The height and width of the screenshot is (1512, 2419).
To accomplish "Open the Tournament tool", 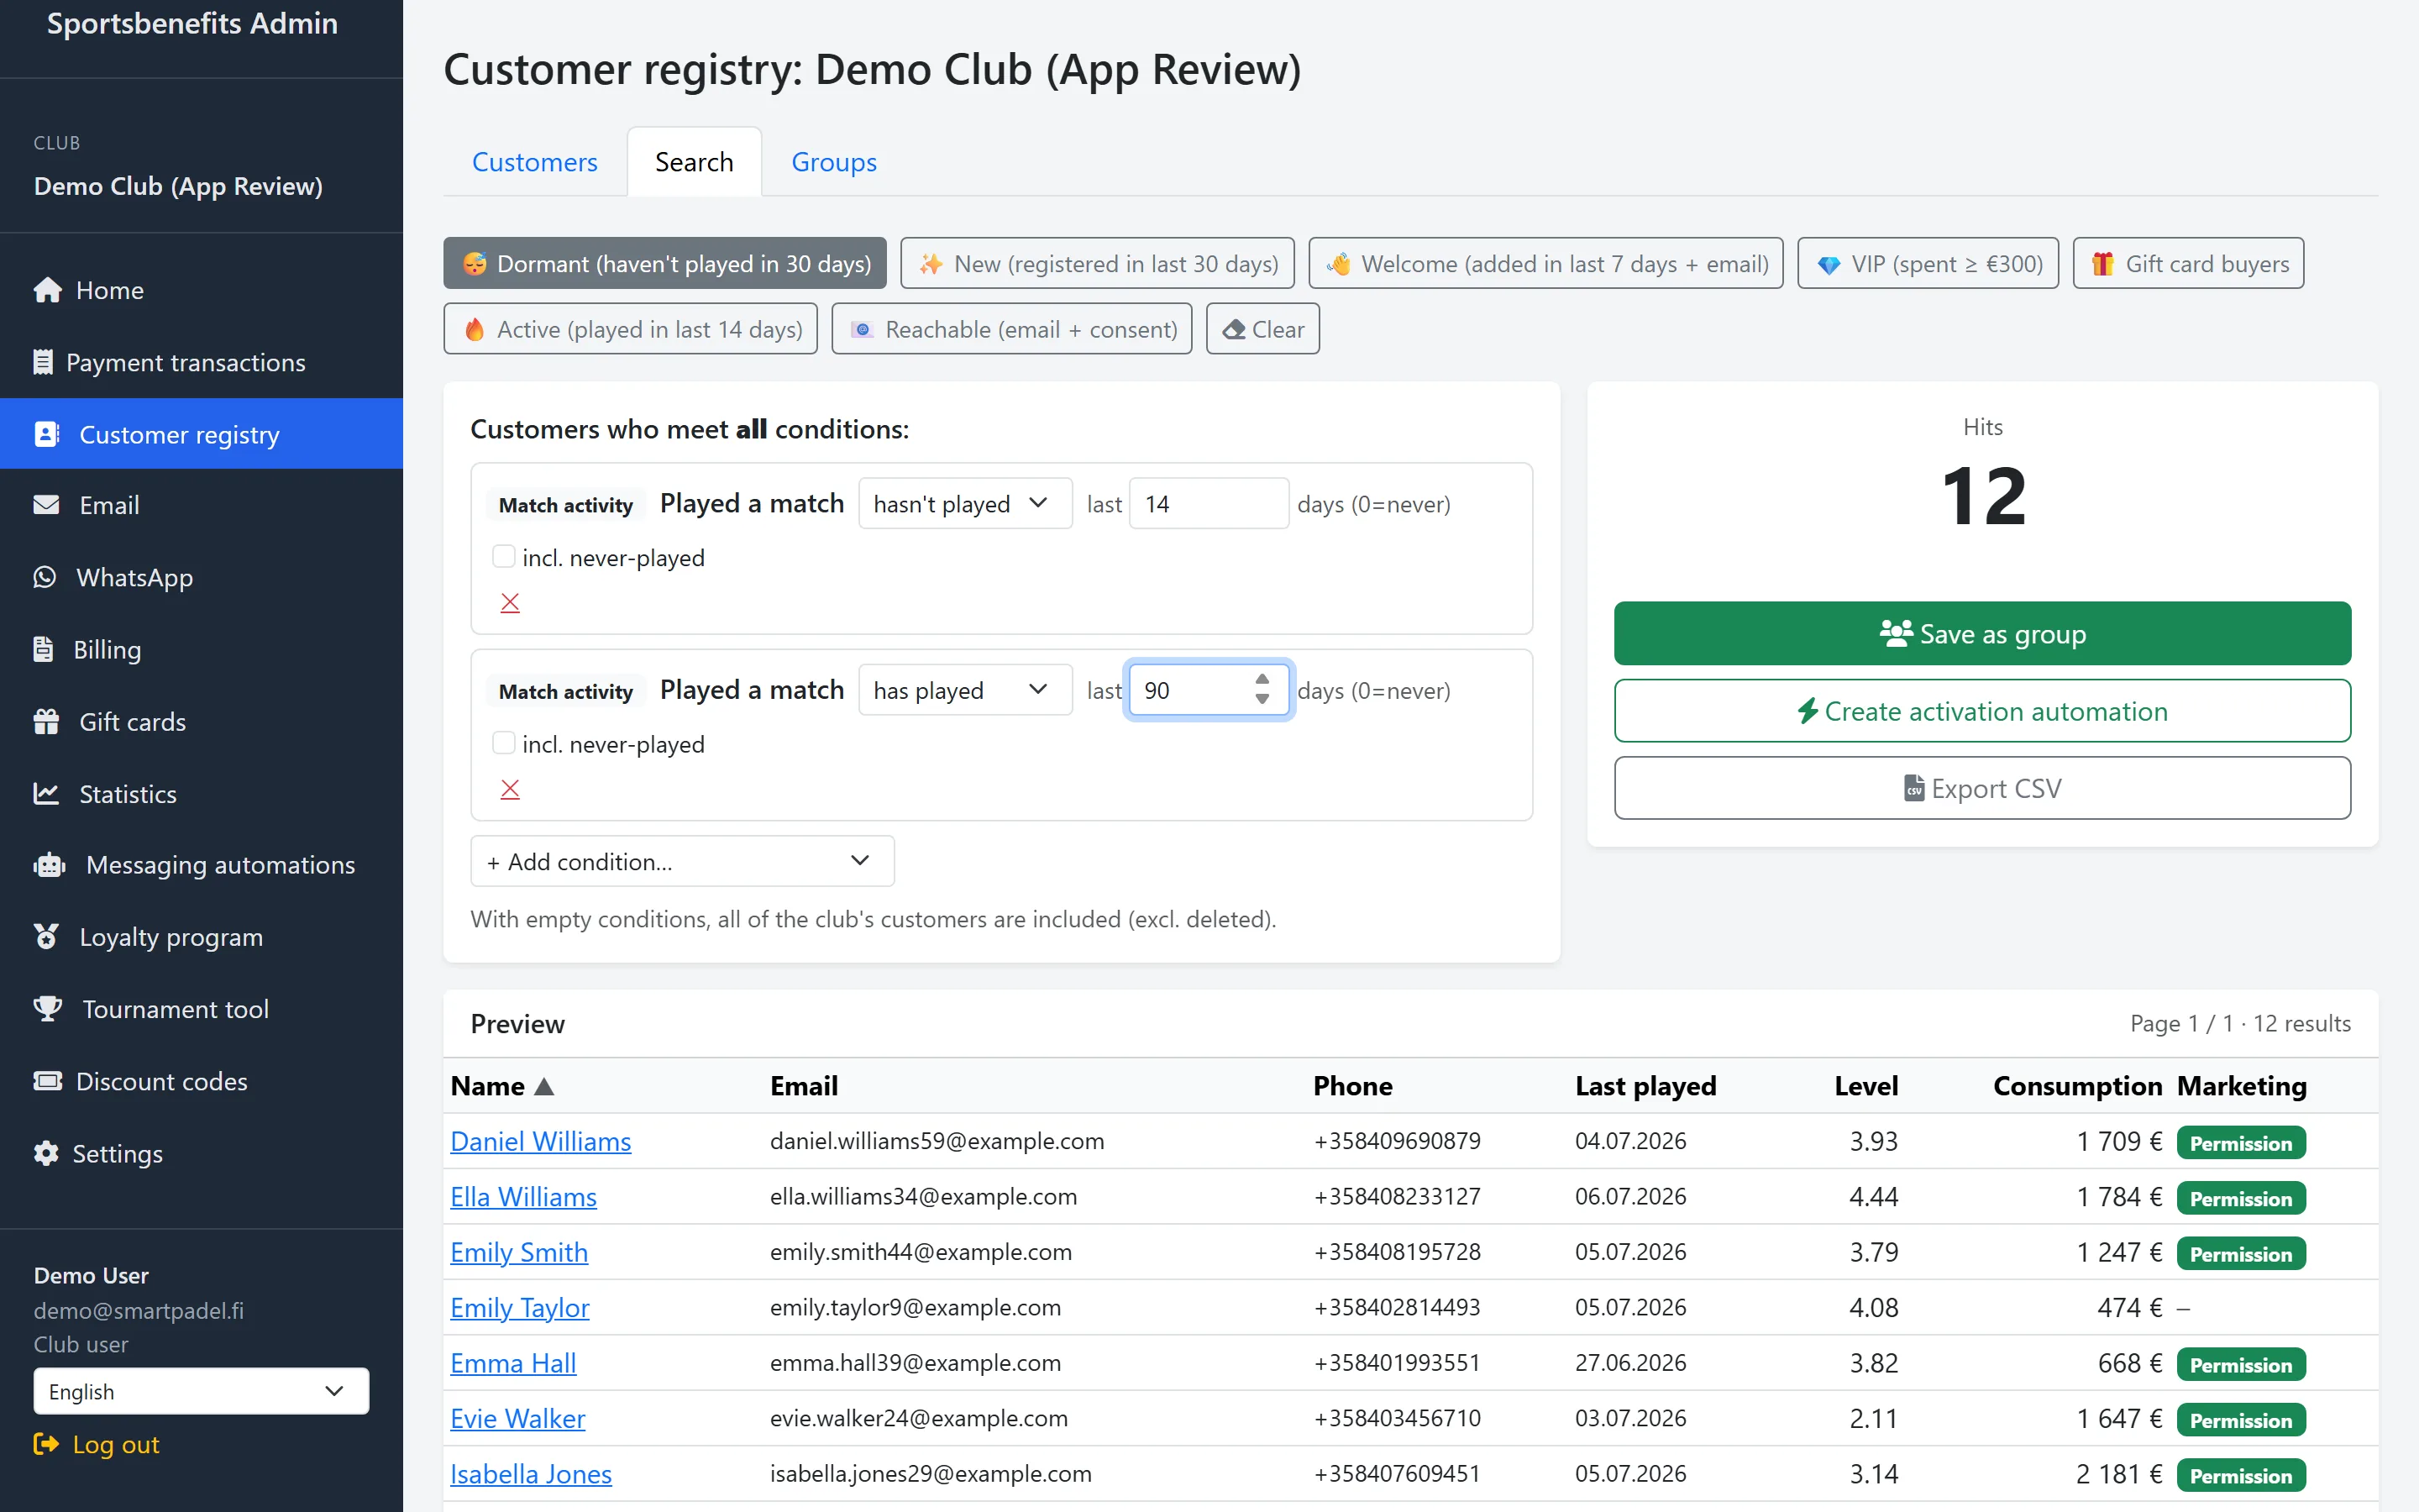I will [x=201, y=1009].
